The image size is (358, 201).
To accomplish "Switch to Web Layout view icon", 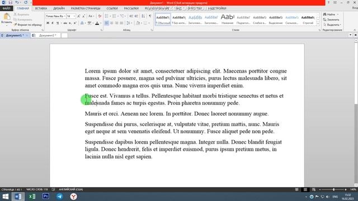I will click(314, 189).
